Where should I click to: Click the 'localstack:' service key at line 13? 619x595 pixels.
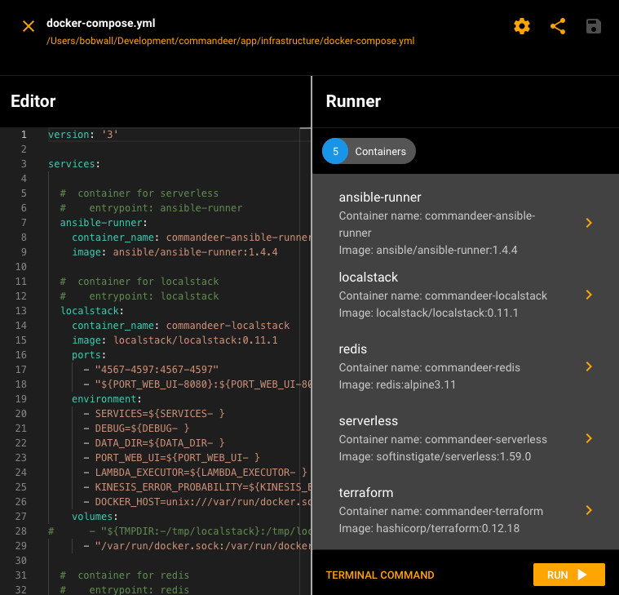click(x=91, y=310)
